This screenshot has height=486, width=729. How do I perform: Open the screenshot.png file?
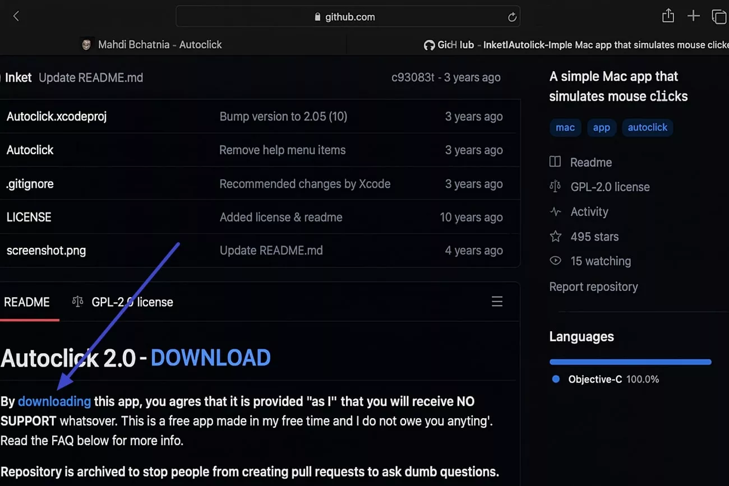[x=46, y=251]
